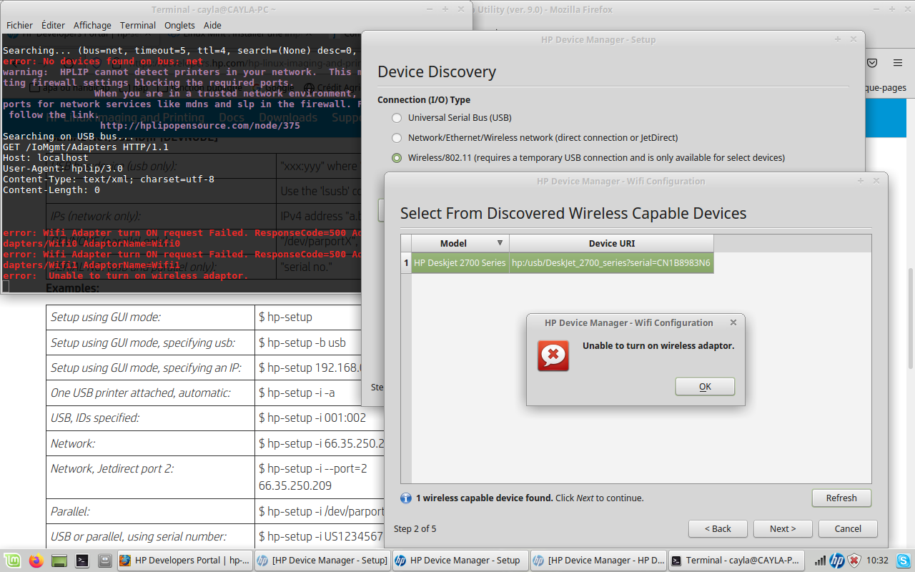
Task: Open the Onglets menu
Action: (x=179, y=25)
